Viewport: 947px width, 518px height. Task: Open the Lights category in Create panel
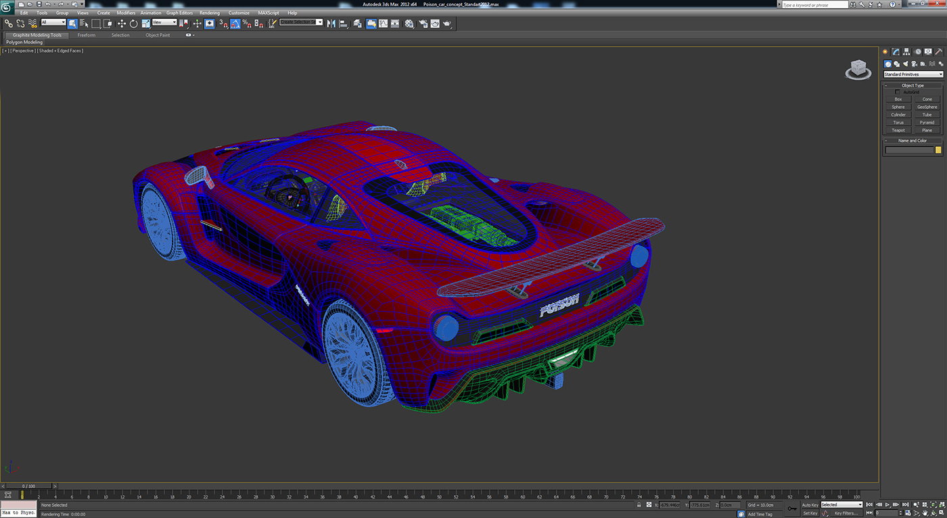(x=906, y=64)
